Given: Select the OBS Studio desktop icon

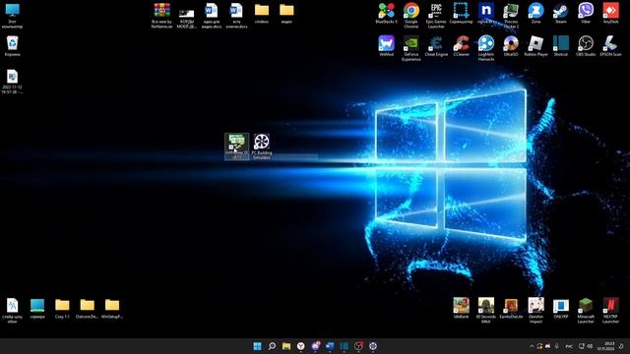Looking at the screenshot, I should (x=586, y=46).
